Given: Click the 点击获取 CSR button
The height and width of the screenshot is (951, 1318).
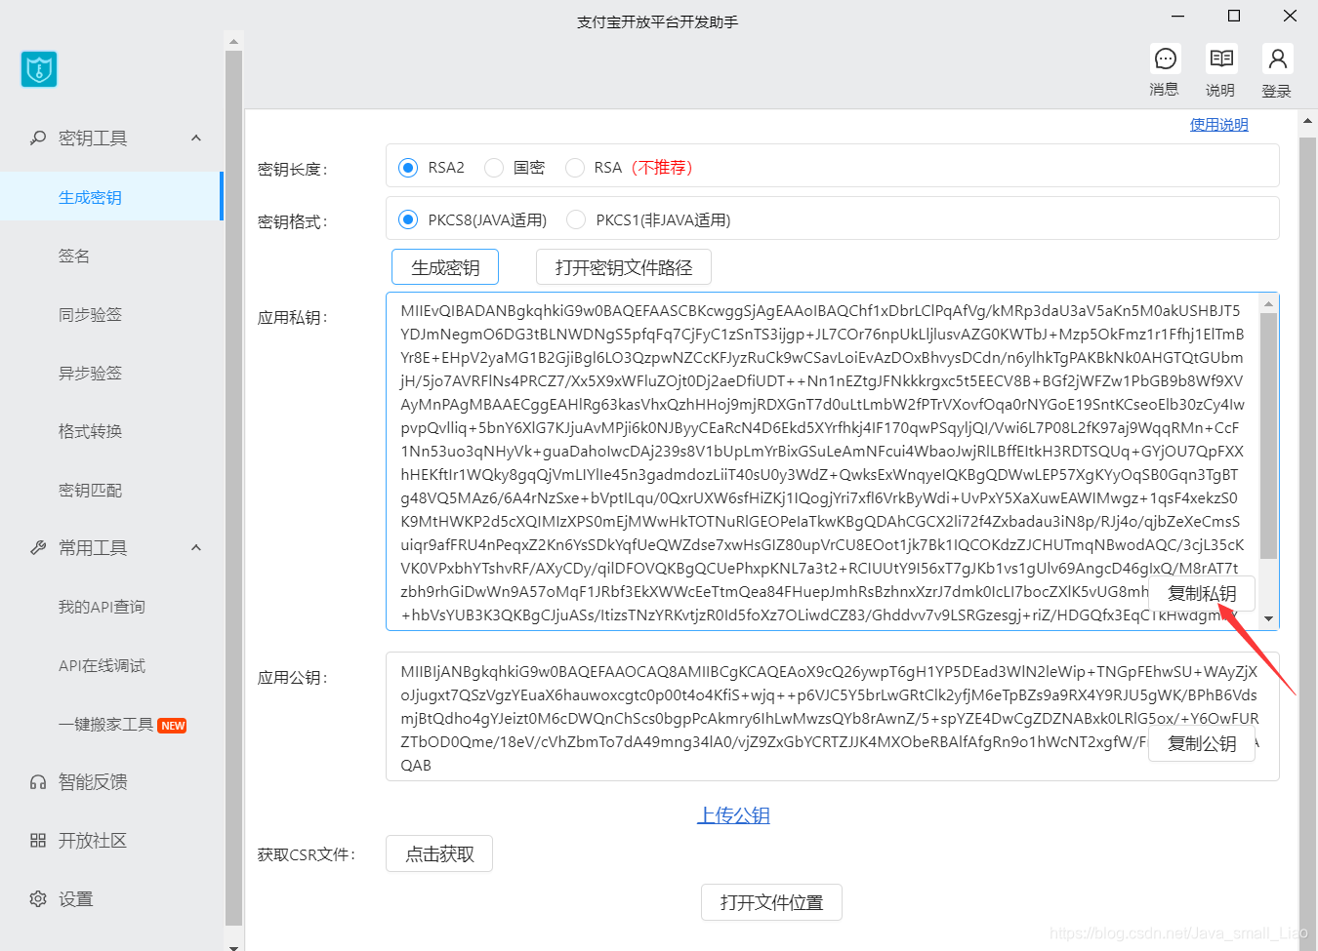Looking at the screenshot, I should pyautogui.click(x=439, y=853).
